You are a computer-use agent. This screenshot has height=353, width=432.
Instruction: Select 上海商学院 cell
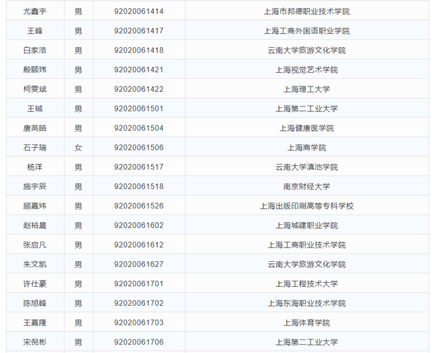click(x=306, y=147)
